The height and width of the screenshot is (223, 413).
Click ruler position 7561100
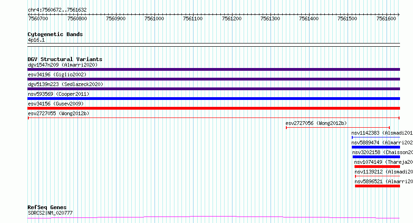[193, 19]
